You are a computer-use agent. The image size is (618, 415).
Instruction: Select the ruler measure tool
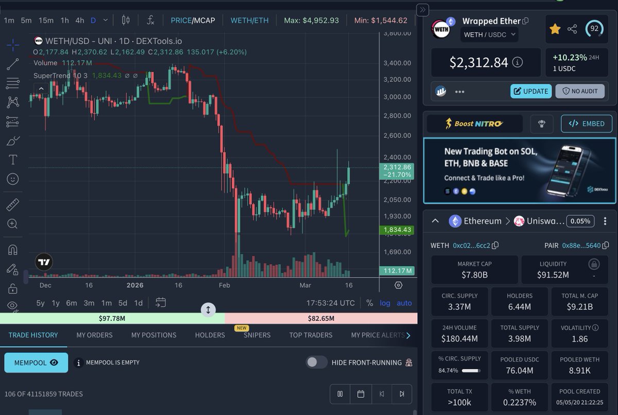click(x=12, y=204)
